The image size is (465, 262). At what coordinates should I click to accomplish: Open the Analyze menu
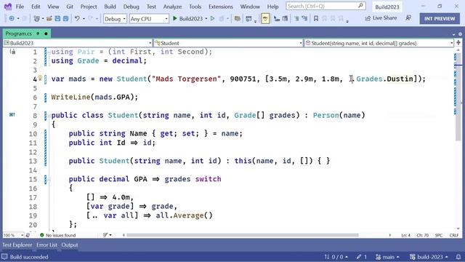[172, 7]
